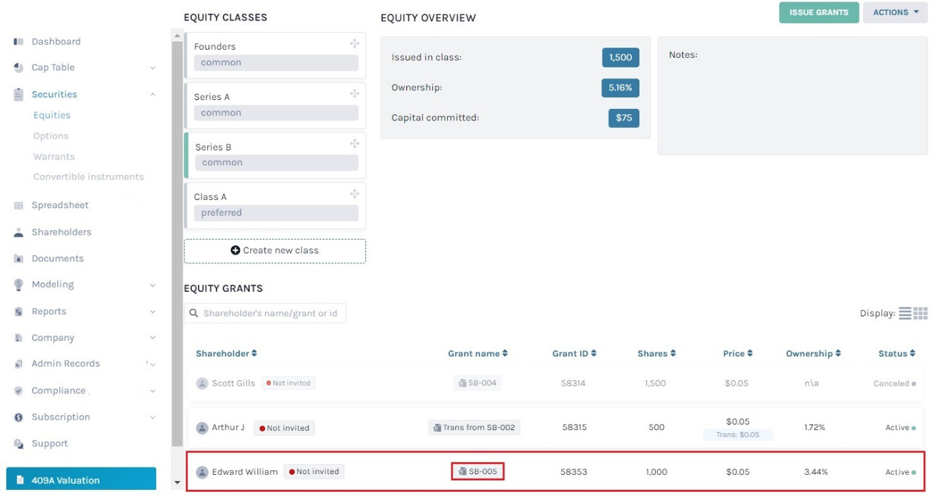Image resolution: width=938 pixels, height=498 pixels.
Task: Select Warrants under Securities
Action: (x=54, y=156)
